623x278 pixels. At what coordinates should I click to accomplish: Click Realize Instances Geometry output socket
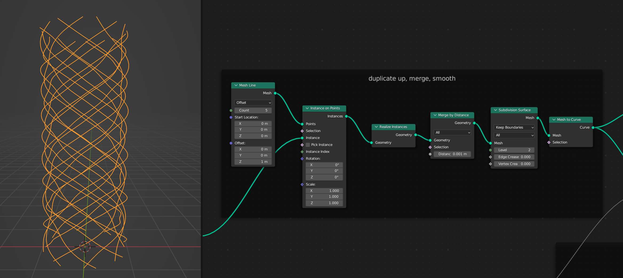point(416,135)
